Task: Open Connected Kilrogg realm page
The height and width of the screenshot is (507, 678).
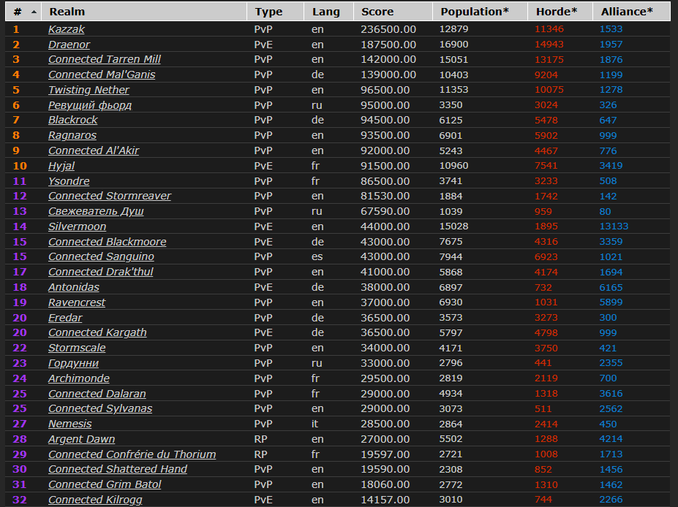Action: tap(95, 500)
